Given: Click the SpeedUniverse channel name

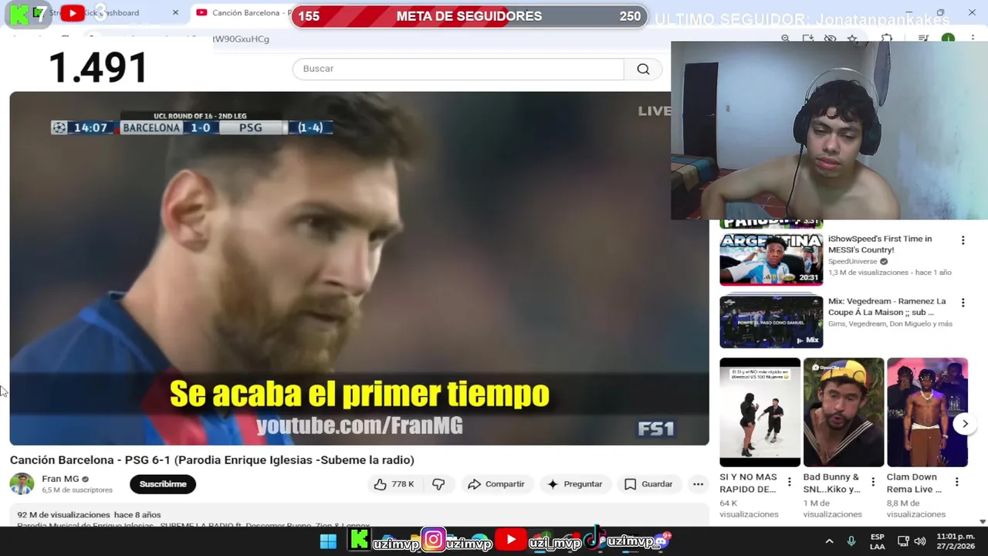Looking at the screenshot, I should point(853,262).
